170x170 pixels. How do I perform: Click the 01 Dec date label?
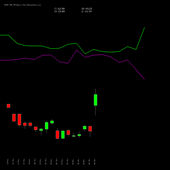73,162
